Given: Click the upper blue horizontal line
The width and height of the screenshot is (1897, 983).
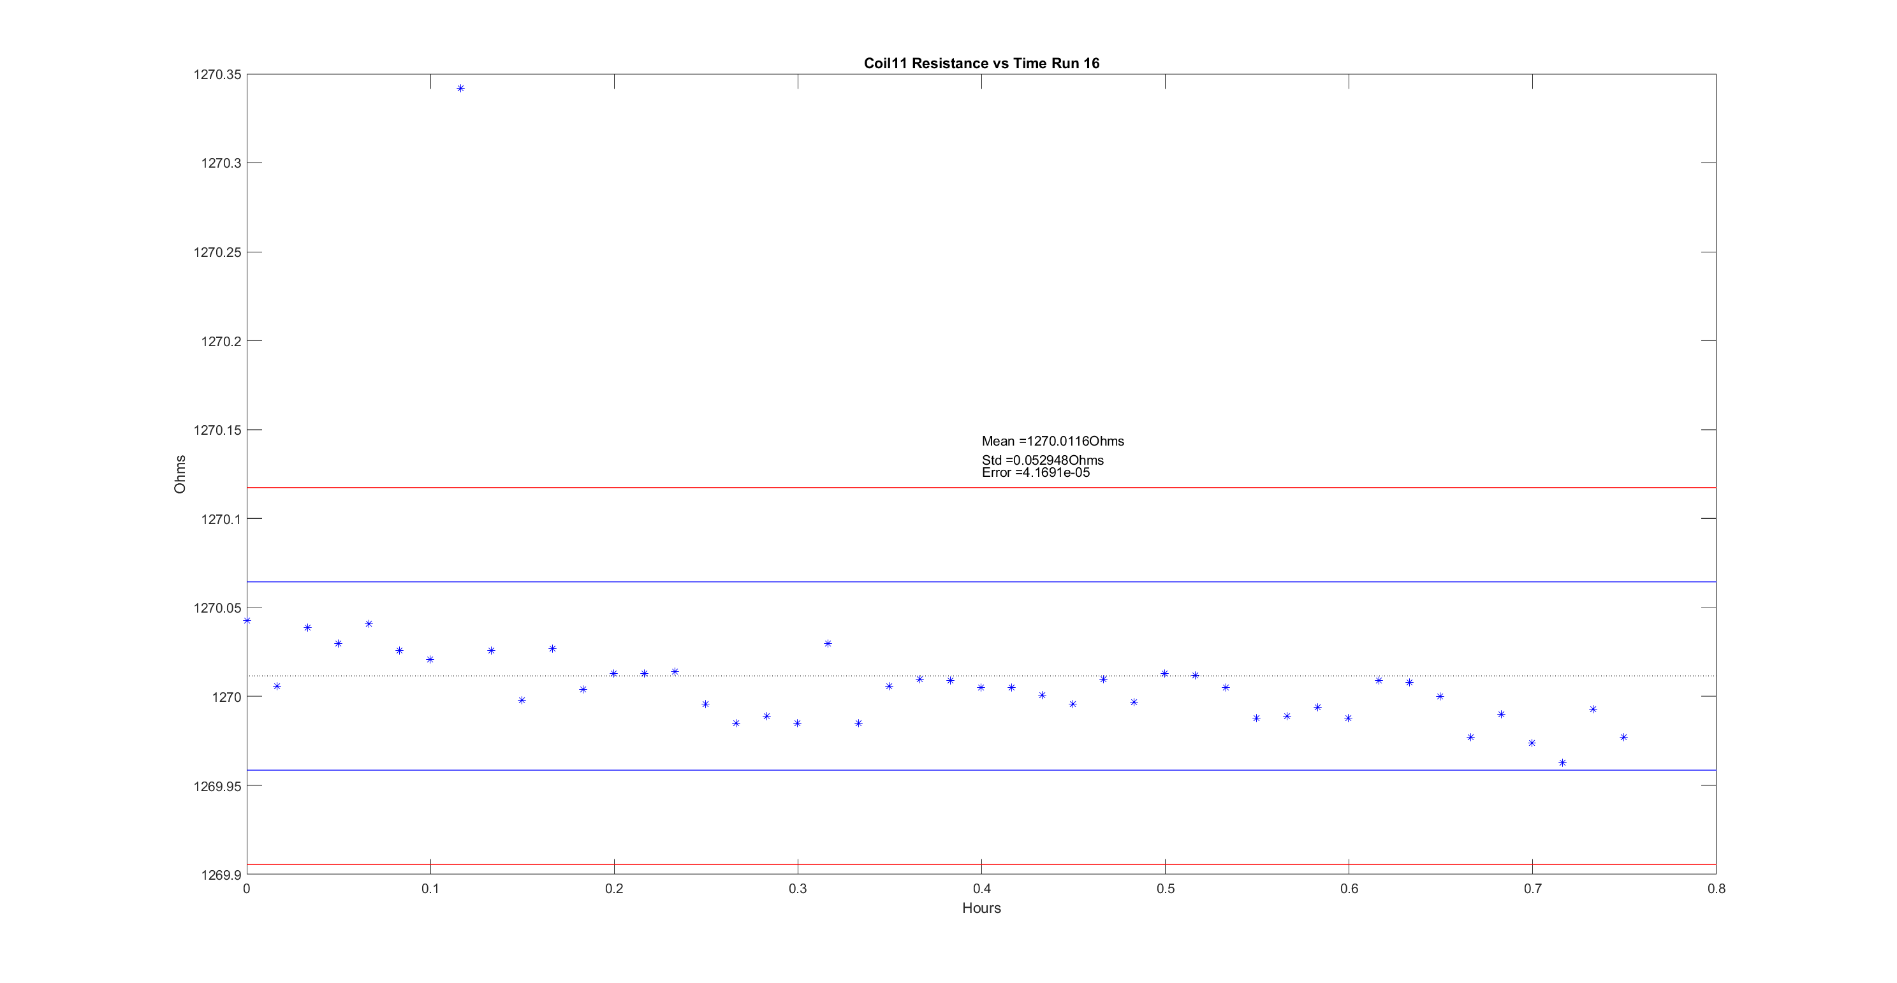Looking at the screenshot, I should [736, 581].
